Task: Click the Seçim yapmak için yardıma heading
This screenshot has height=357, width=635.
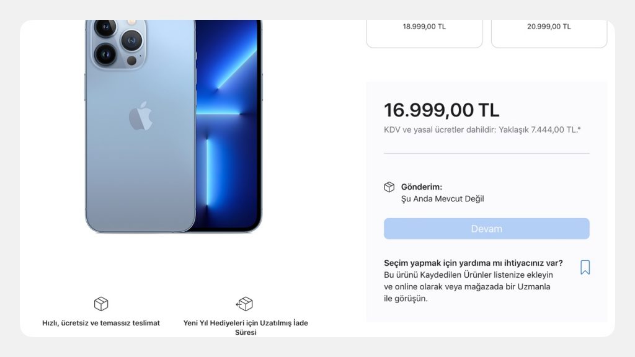Action: (473, 263)
